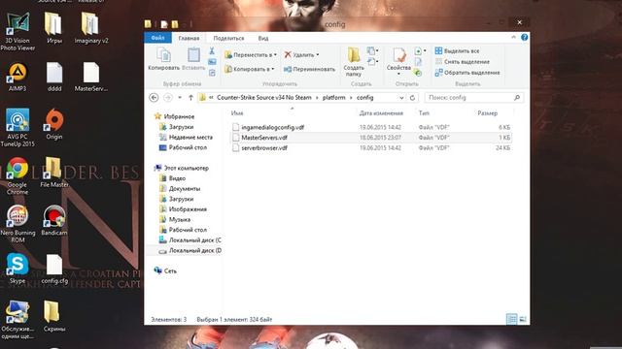Switch to Поделиться ribbon tab
Image resolution: width=622 pixels, height=349 pixels.
pyautogui.click(x=228, y=38)
